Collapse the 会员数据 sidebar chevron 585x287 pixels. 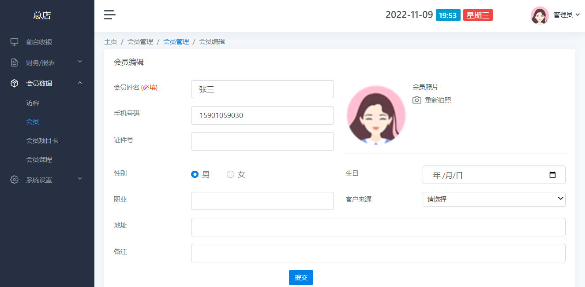click(80, 83)
